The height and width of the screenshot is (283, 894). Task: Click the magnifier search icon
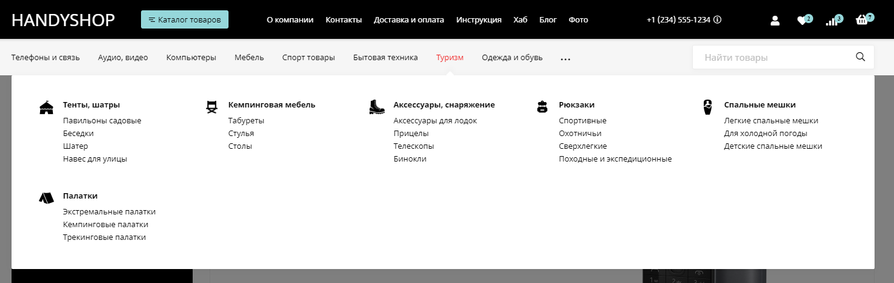860,57
